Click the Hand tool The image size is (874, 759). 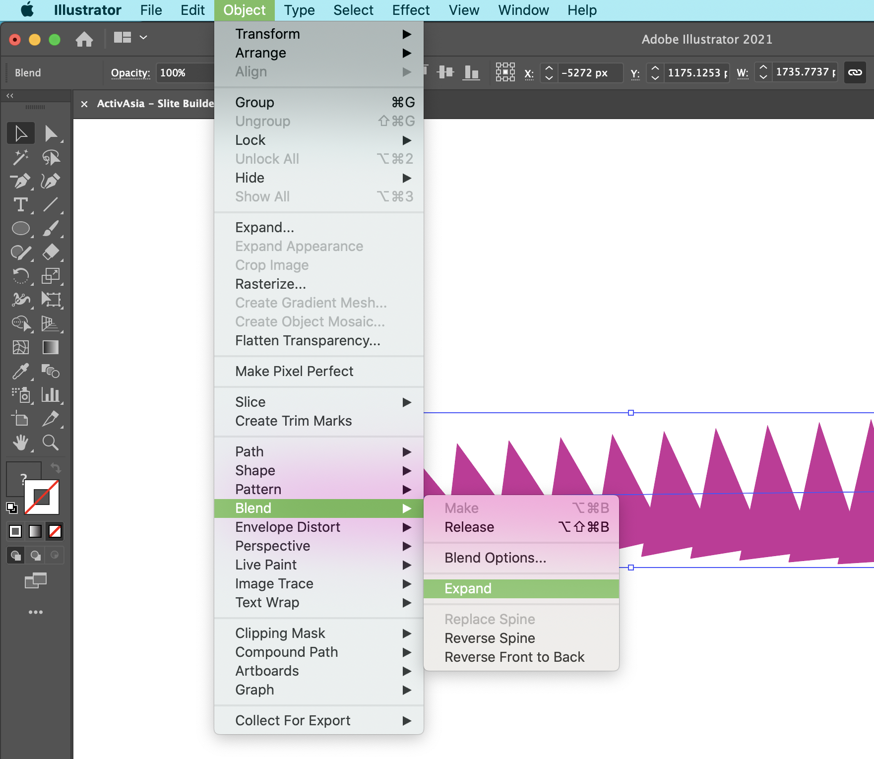click(x=20, y=442)
